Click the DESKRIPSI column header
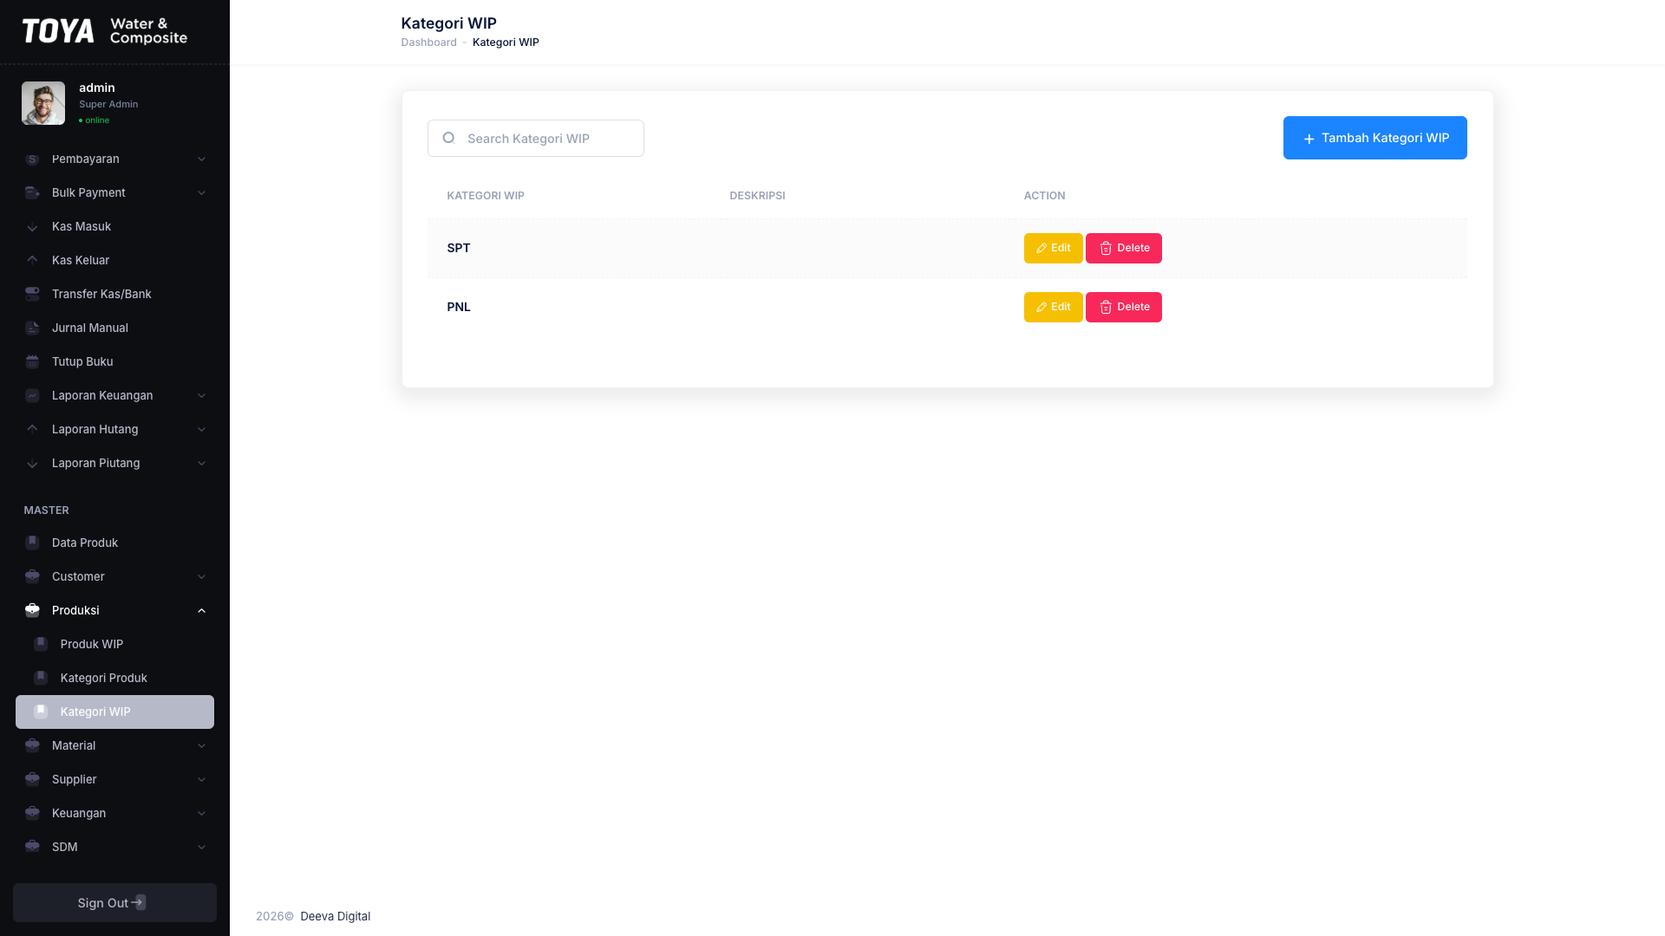Viewport: 1665px width, 936px height. (x=757, y=196)
